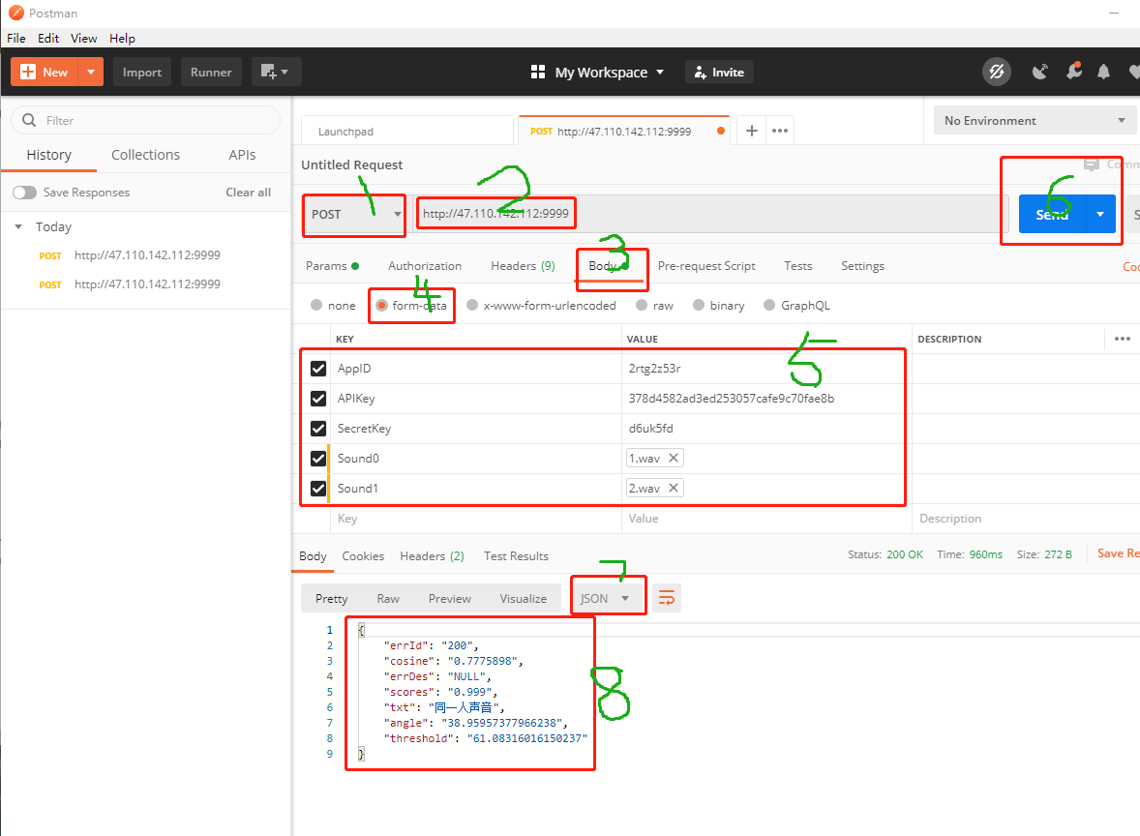Open form-data column options ellipsis

pos(1122,339)
